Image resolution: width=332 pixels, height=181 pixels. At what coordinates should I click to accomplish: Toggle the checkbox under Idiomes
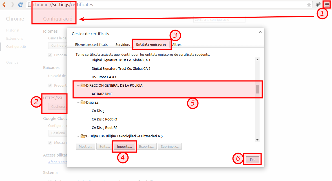click(x=50, y=55)
